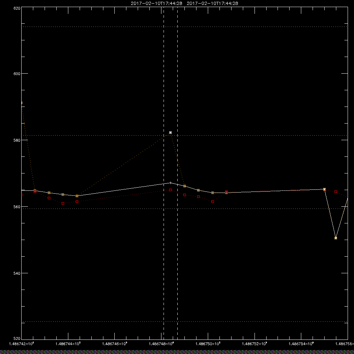Click the dotted horizontal line just above 580

(184, 135)
